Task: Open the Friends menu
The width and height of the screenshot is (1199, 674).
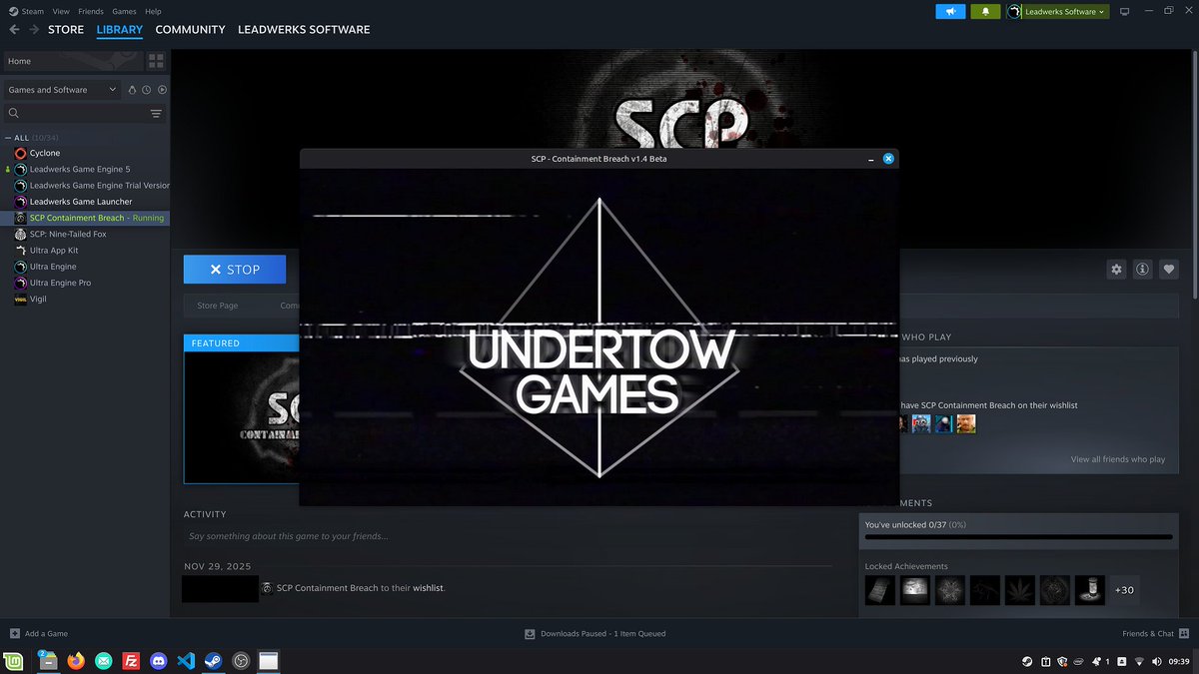Action: 90,11
